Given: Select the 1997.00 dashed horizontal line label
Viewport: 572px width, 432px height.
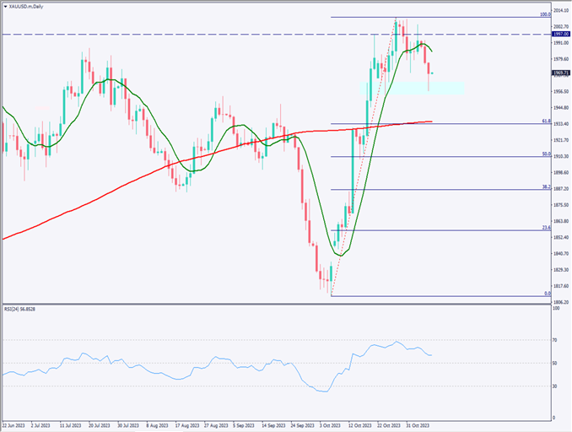Looking at the screenshot, I should [x=561, y=34].
